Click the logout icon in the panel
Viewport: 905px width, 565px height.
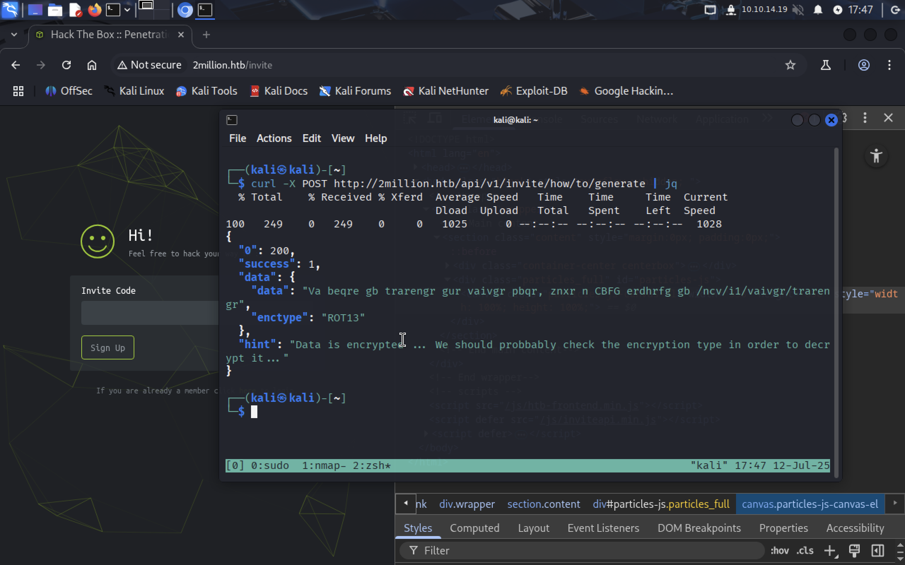pyautogui.click(x=896, y=10)
